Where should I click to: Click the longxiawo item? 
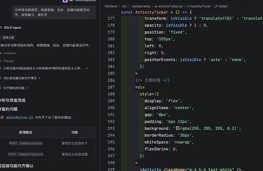pyautogui.click(x=10, y=53)
